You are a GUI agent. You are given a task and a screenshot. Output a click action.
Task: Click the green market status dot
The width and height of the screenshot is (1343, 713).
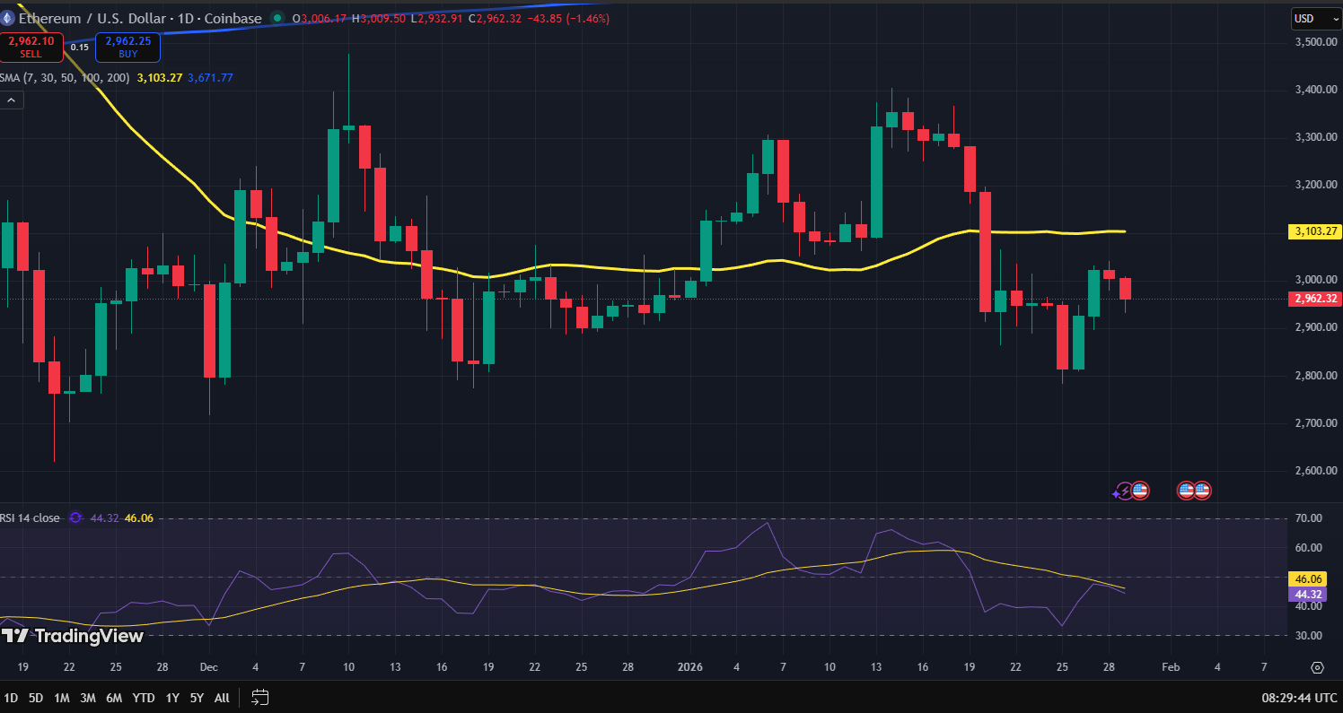276,18
